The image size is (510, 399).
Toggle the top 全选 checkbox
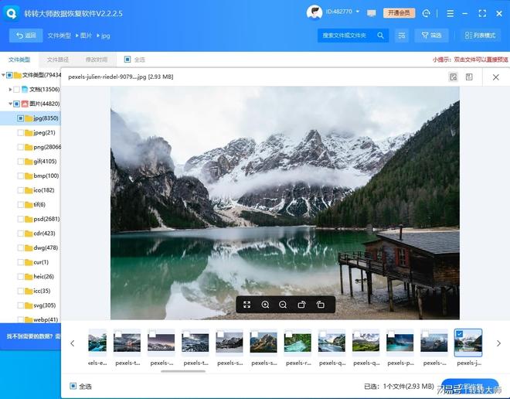[x=127, y=60]
